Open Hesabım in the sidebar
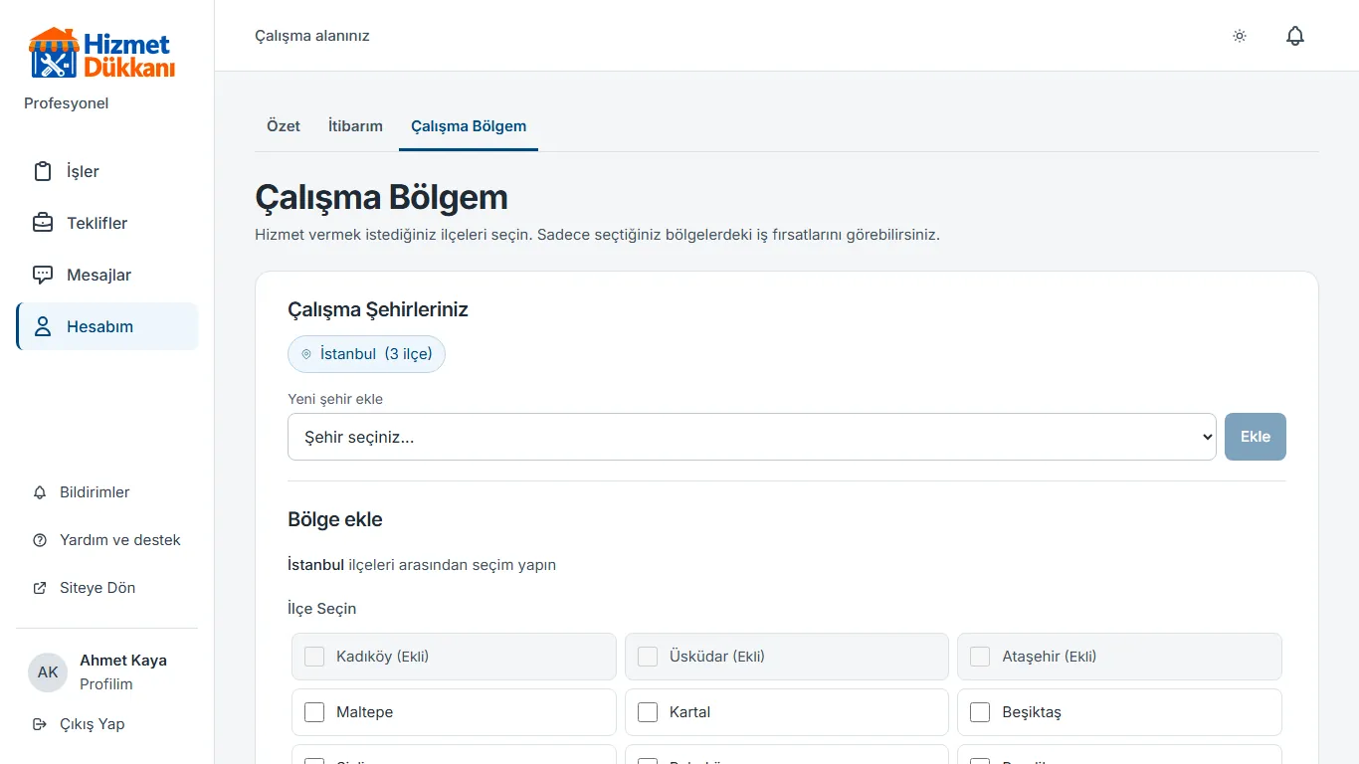The image size is (1359, 764). click(x=107, y=326)
